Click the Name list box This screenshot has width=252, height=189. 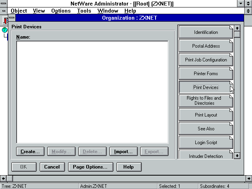click(92, 92)
